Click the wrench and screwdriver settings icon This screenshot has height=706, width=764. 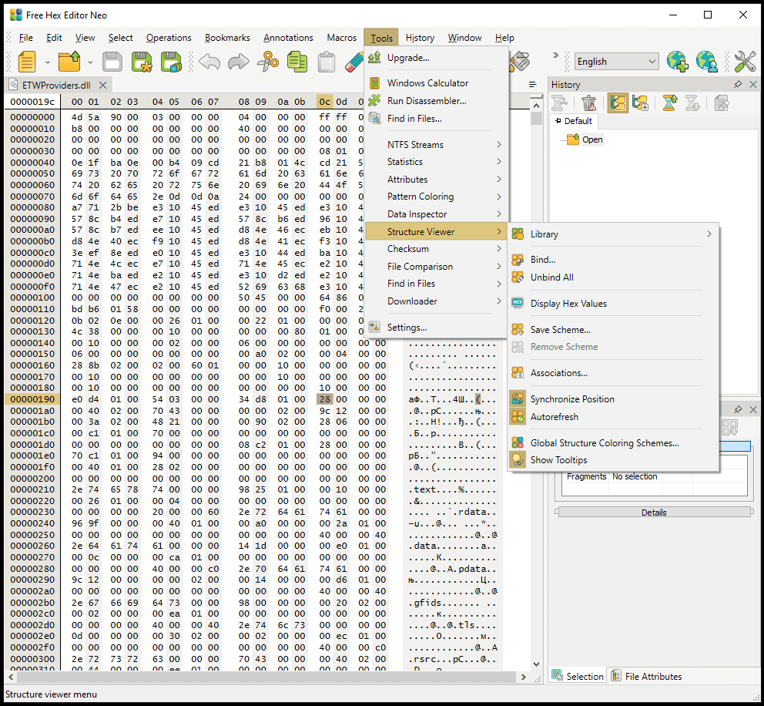pos(745,62)
